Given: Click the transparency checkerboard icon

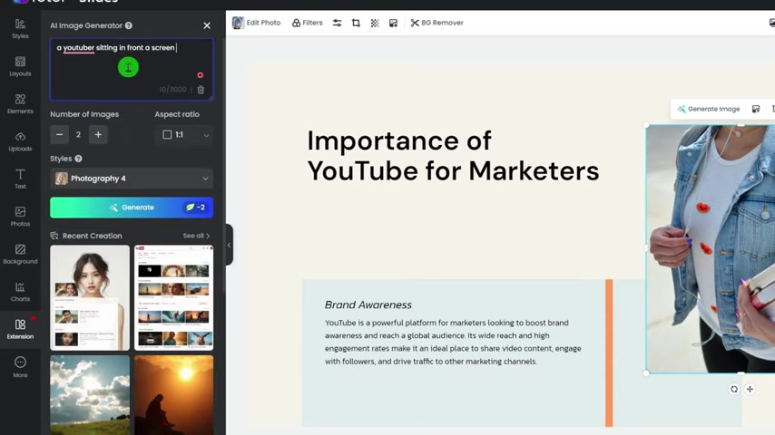Looking at the screenshot, I should click(x=375, y=23).
